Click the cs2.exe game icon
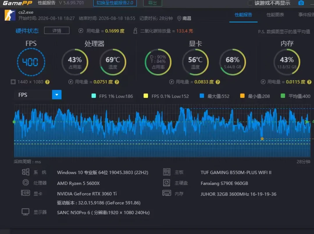Image resolution: width=314 pixels, height=234 pixels. tap(10, 15)
